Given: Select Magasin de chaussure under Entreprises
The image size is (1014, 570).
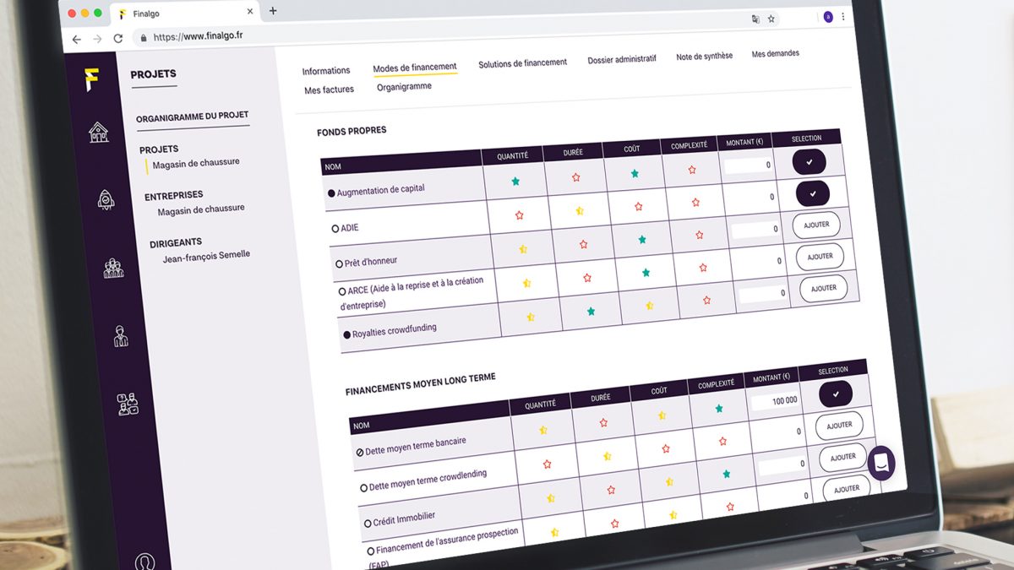Looking at the screenshot, I should pyautogui.click(x=201, y=209).
